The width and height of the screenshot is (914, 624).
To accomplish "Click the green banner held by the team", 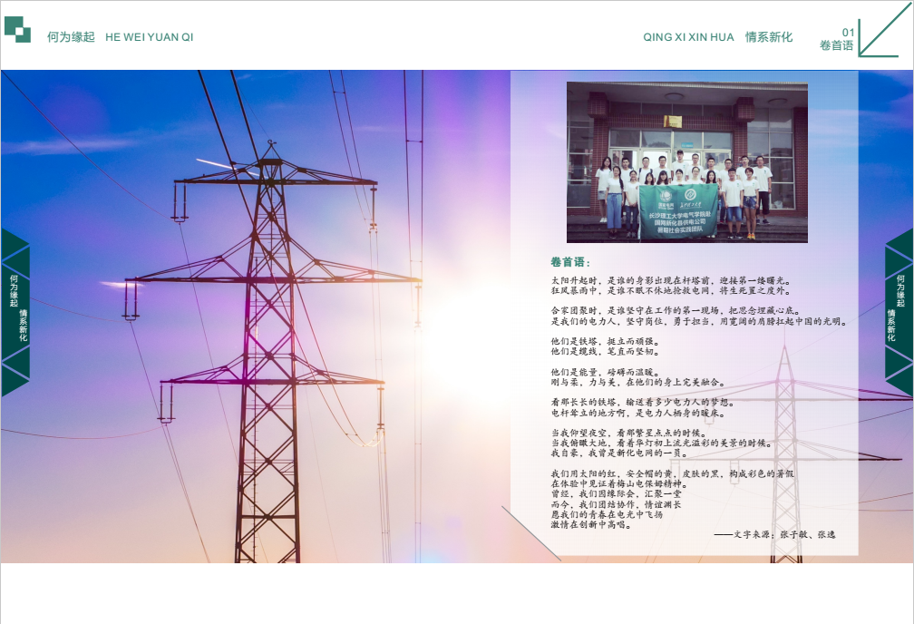I will [678, 211].
